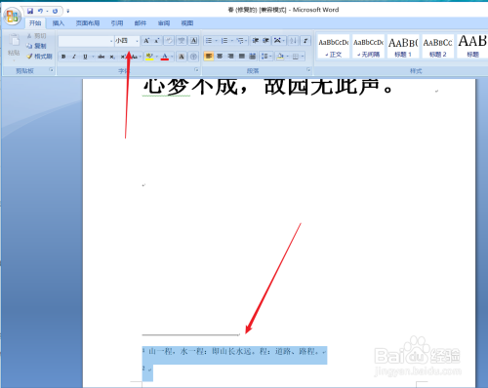Open the Paragraph dialog launcher
488x388 pixels.
[308, 70]
